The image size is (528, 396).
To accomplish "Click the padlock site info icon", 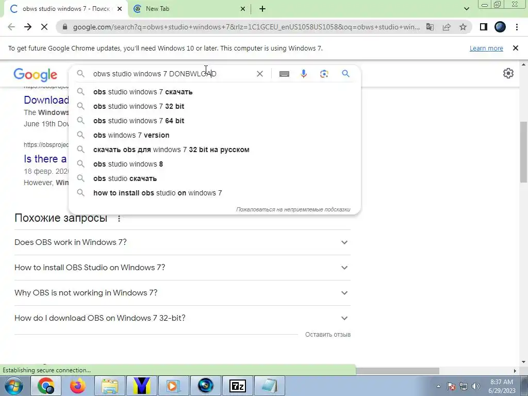I will click(65, 27).
